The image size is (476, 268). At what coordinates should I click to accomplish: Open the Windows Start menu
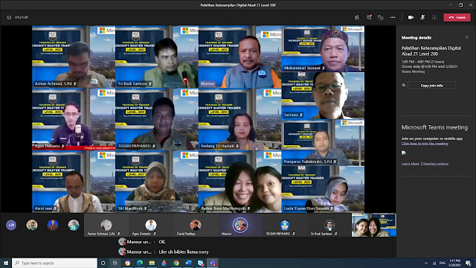click(6, 263)
